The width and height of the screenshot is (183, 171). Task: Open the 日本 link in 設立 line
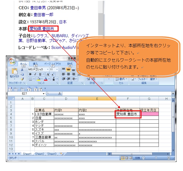63,22
